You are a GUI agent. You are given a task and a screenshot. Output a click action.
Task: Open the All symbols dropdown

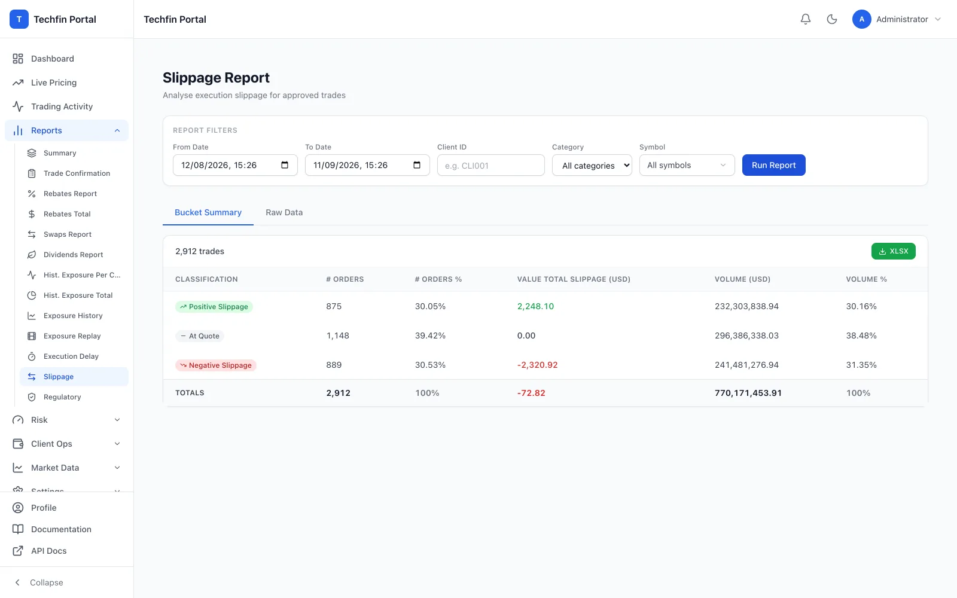click(x=687, y=165)
